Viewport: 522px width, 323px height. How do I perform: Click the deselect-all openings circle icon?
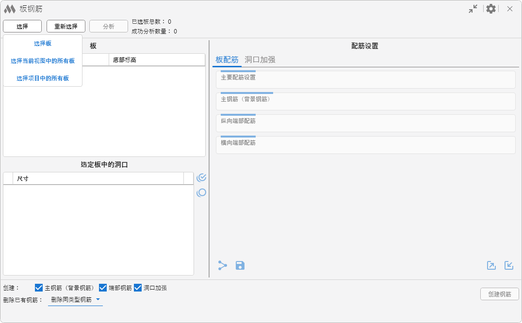202,193
